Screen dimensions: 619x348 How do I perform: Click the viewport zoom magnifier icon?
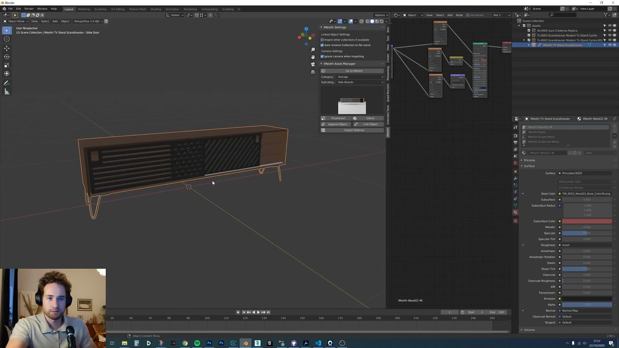[x=313, y=50]
